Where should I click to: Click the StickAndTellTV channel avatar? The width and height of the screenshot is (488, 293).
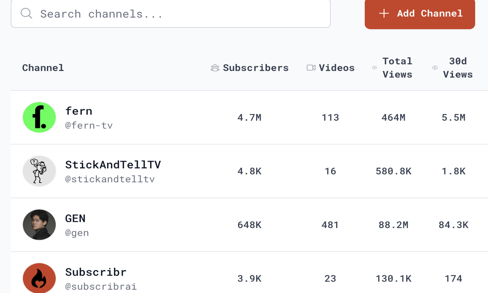click(x=39, y=171)
